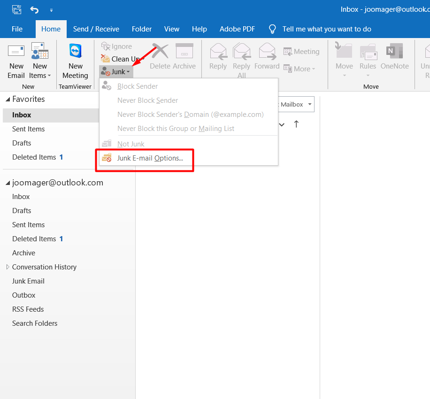Click the Undo arrow in title bar
The image size is (430, 399).
tap(34, 9)
